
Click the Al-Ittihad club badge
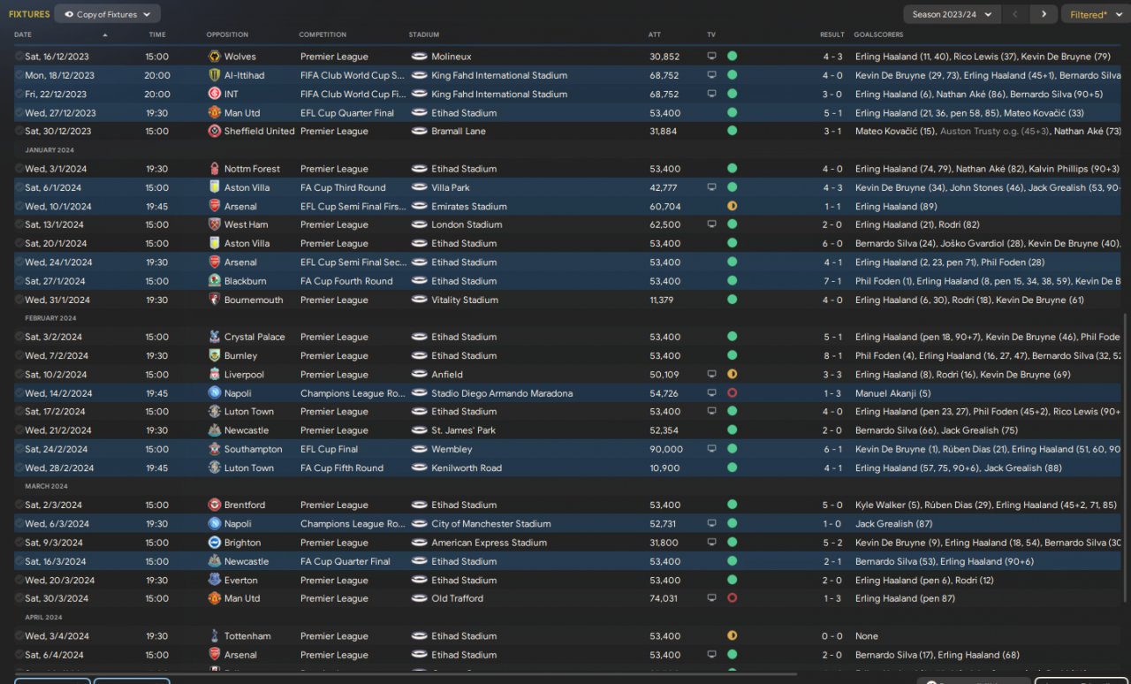click(214, 75)
